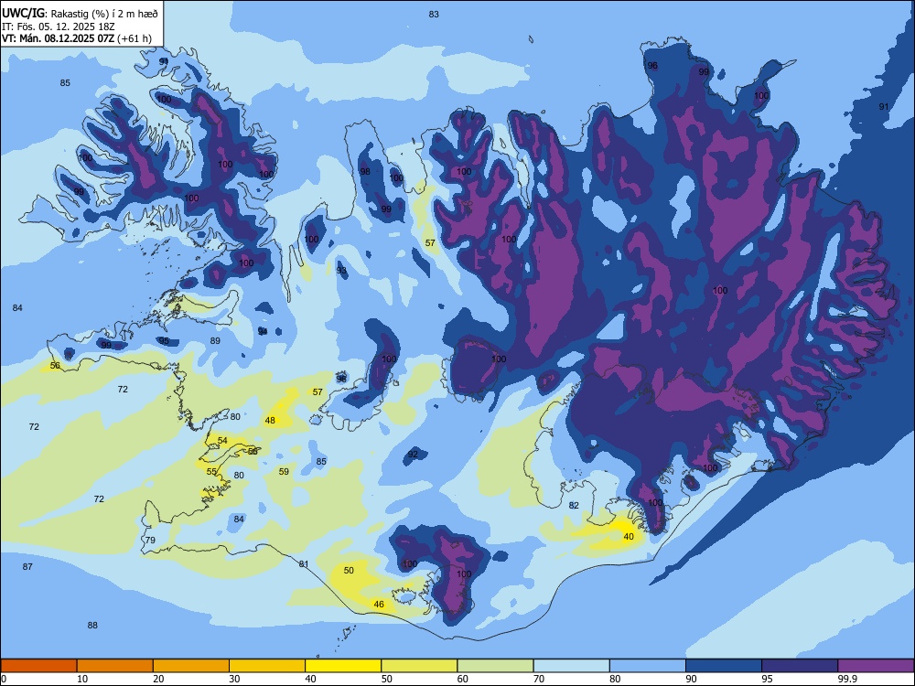
Task: Click the '93' humidity value
Action: pos(341,270)
